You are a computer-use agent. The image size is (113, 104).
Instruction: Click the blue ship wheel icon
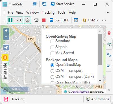point(35,4)
